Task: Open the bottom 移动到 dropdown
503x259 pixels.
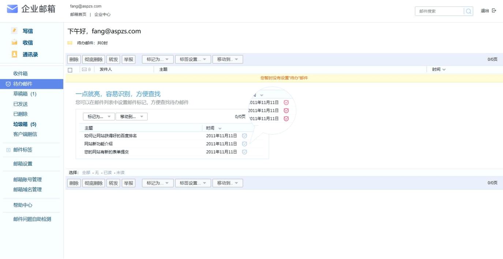Action: coord(228,183)
